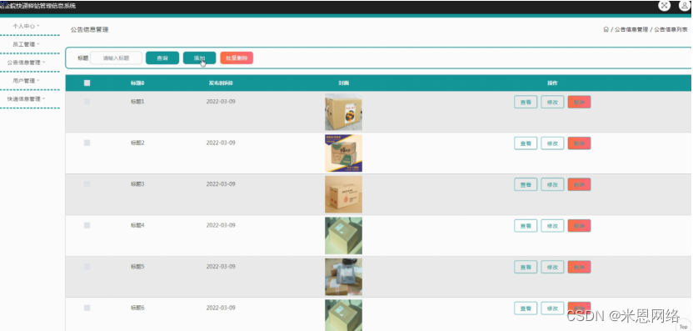Image resolution: width=693 pixels, height=331 pixels.
Task: Tick the checkbox for 标题4 row
Action: click(87, 225)
